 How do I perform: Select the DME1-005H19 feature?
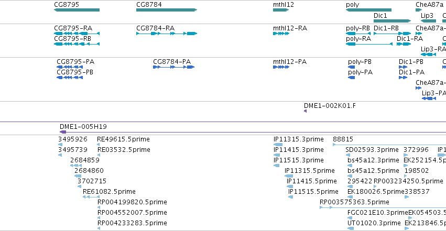pos(253,132)
